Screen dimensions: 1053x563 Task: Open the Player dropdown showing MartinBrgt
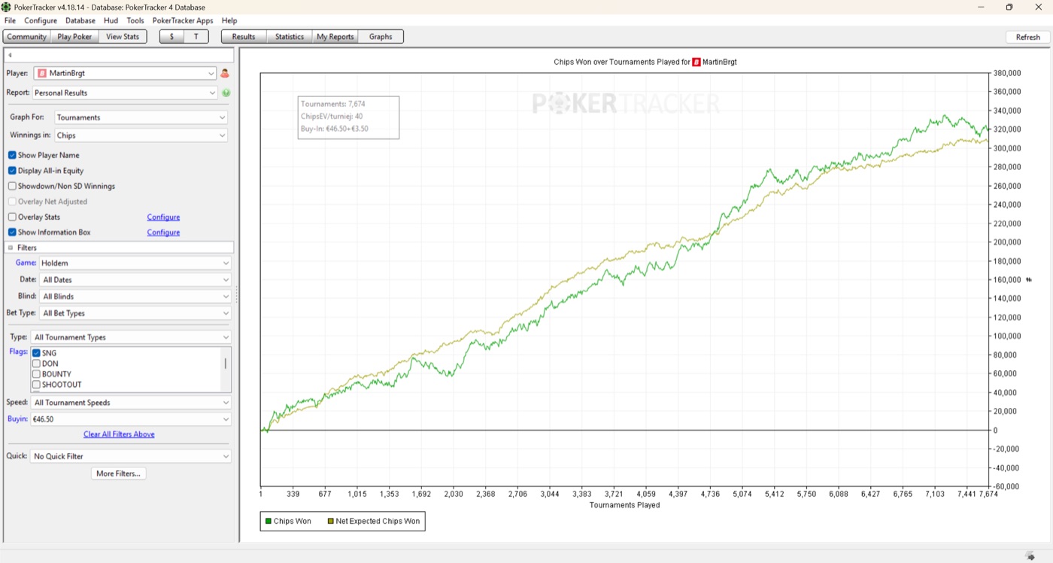tap(125, 74)
